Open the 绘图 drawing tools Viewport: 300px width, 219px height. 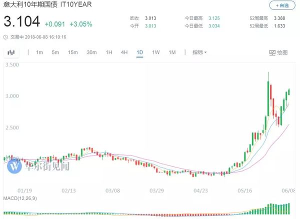[x=279, y=52]
